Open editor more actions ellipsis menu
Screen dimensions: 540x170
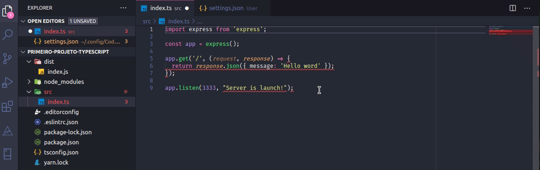[527, 8]
